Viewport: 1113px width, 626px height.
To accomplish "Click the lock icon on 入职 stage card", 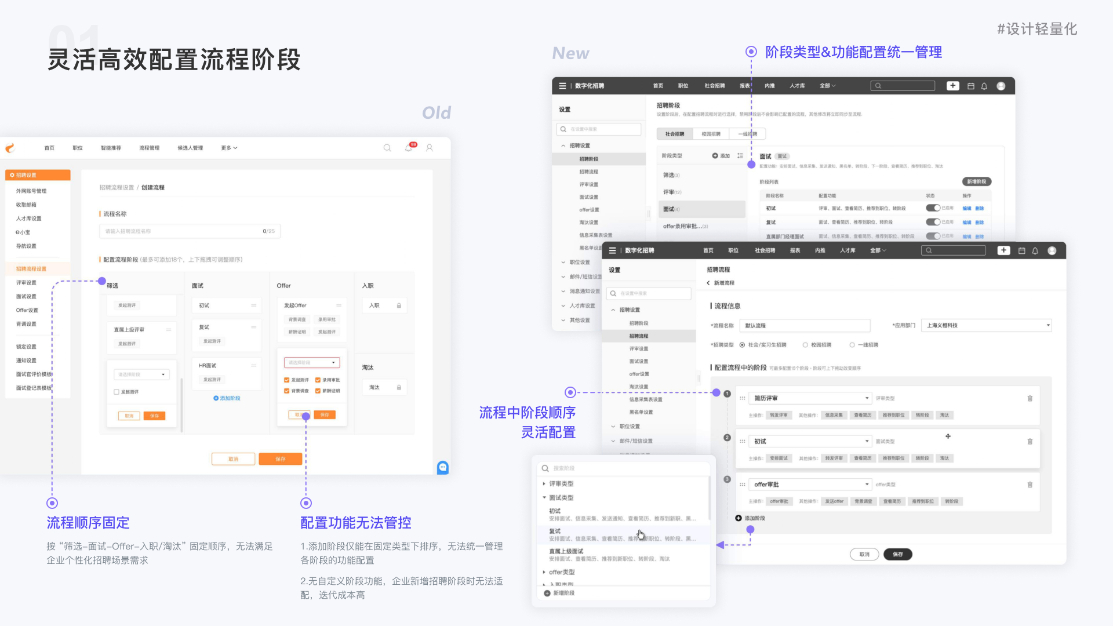I will [399, 305].
